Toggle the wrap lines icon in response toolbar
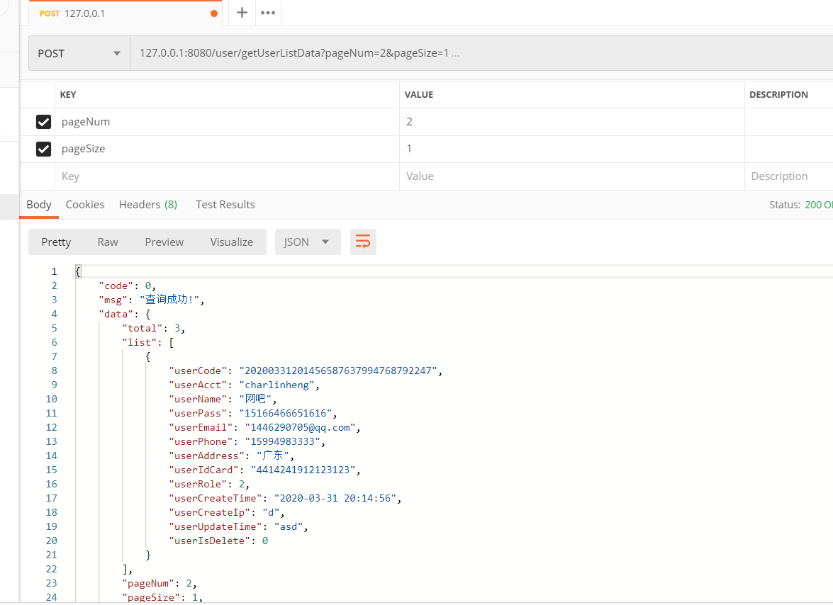This screenshot has height=605, width=833. tap(363, 242)
